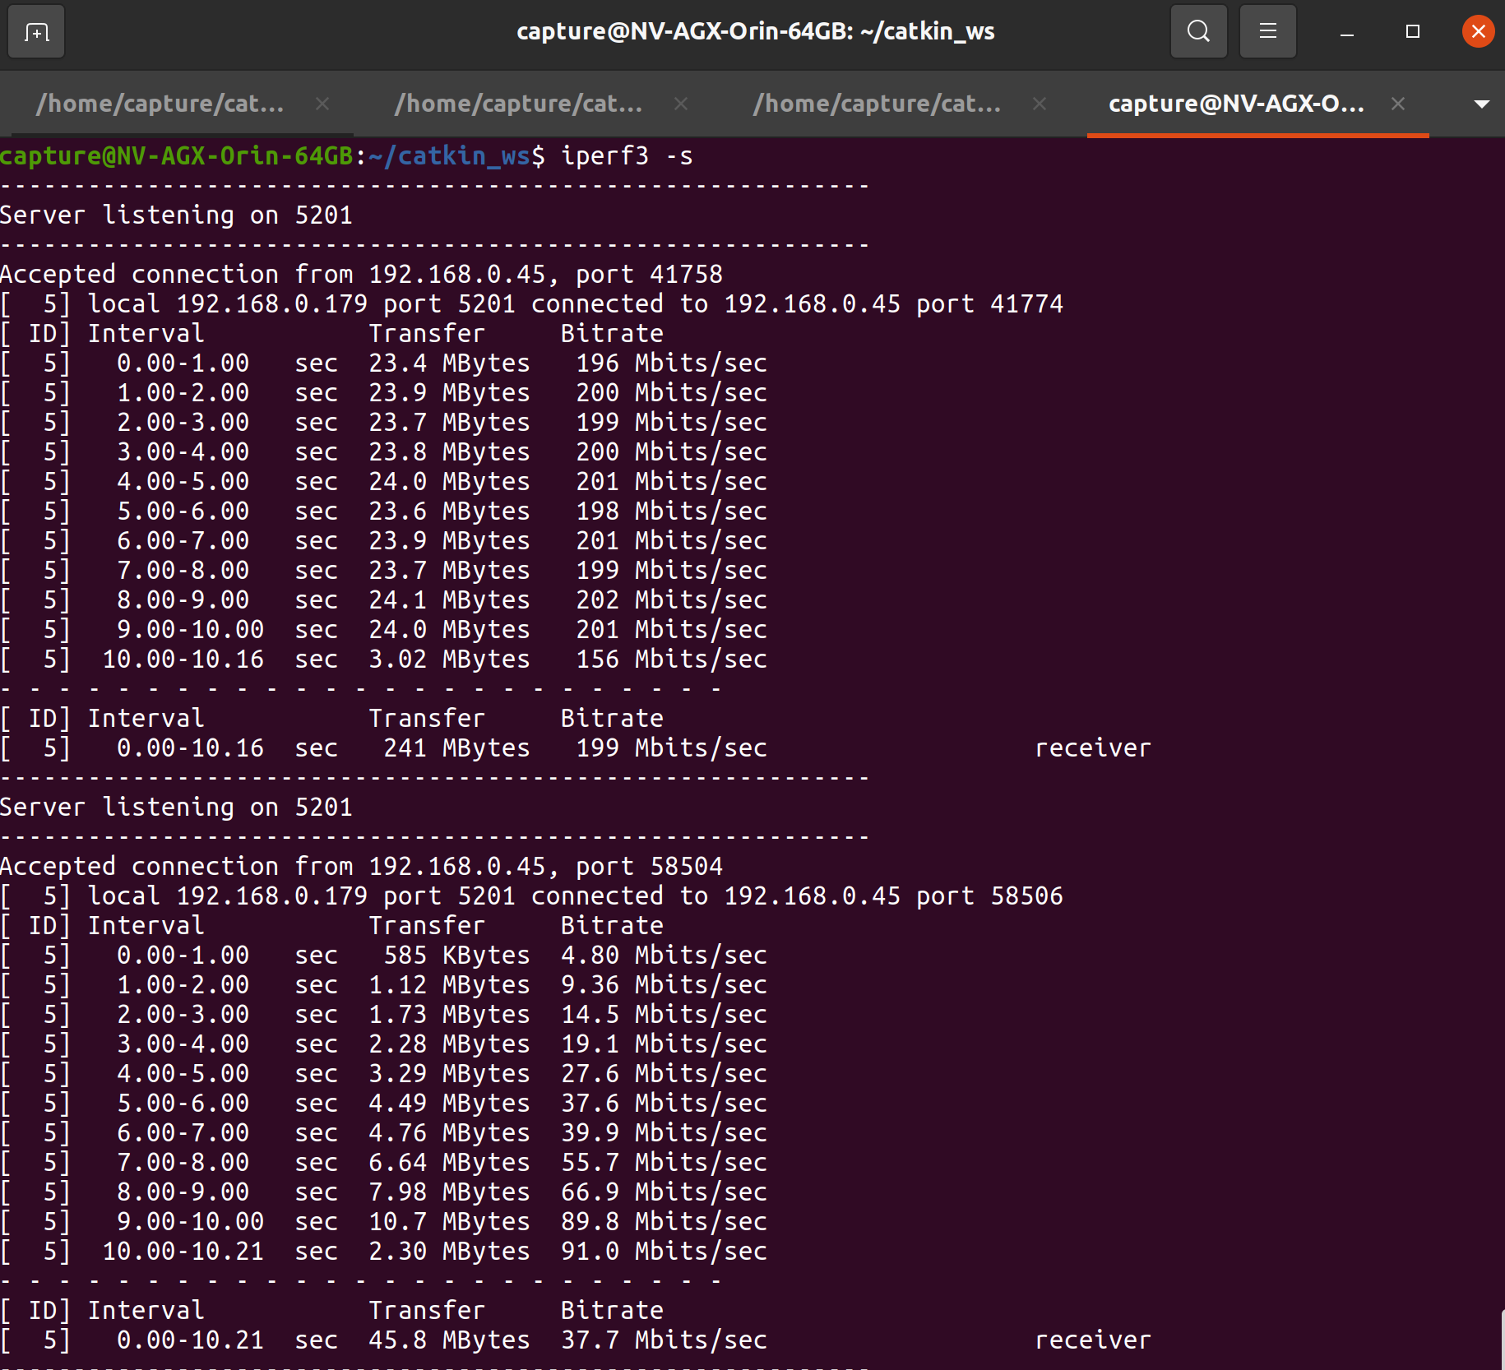Open a new terminal tab

tap(35, 31)
